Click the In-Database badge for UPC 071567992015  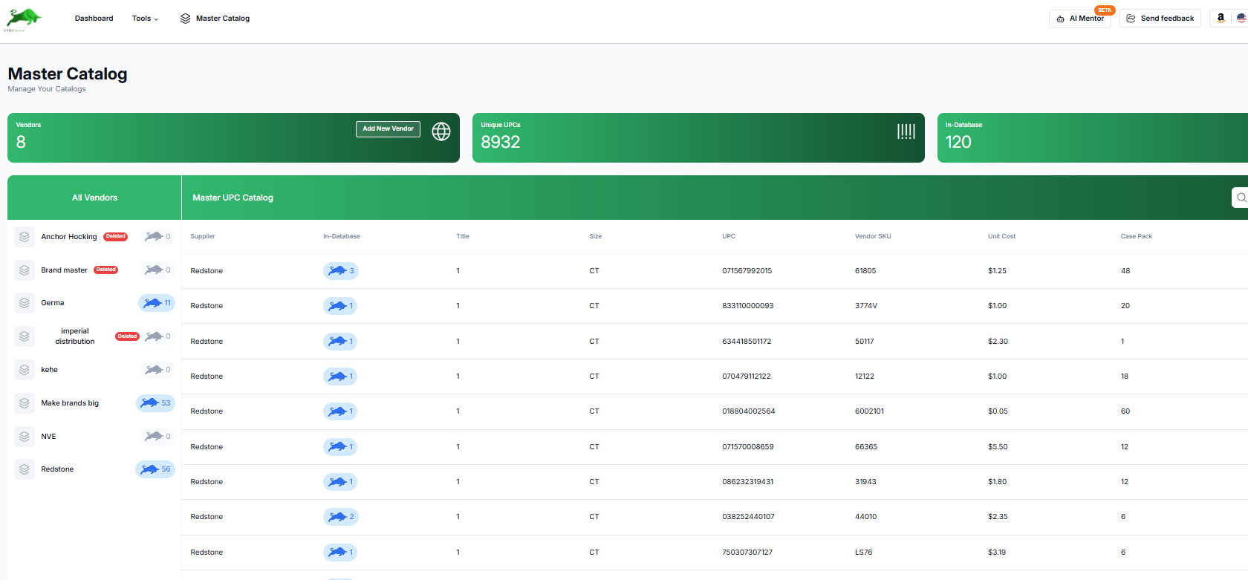pos(341,271)
